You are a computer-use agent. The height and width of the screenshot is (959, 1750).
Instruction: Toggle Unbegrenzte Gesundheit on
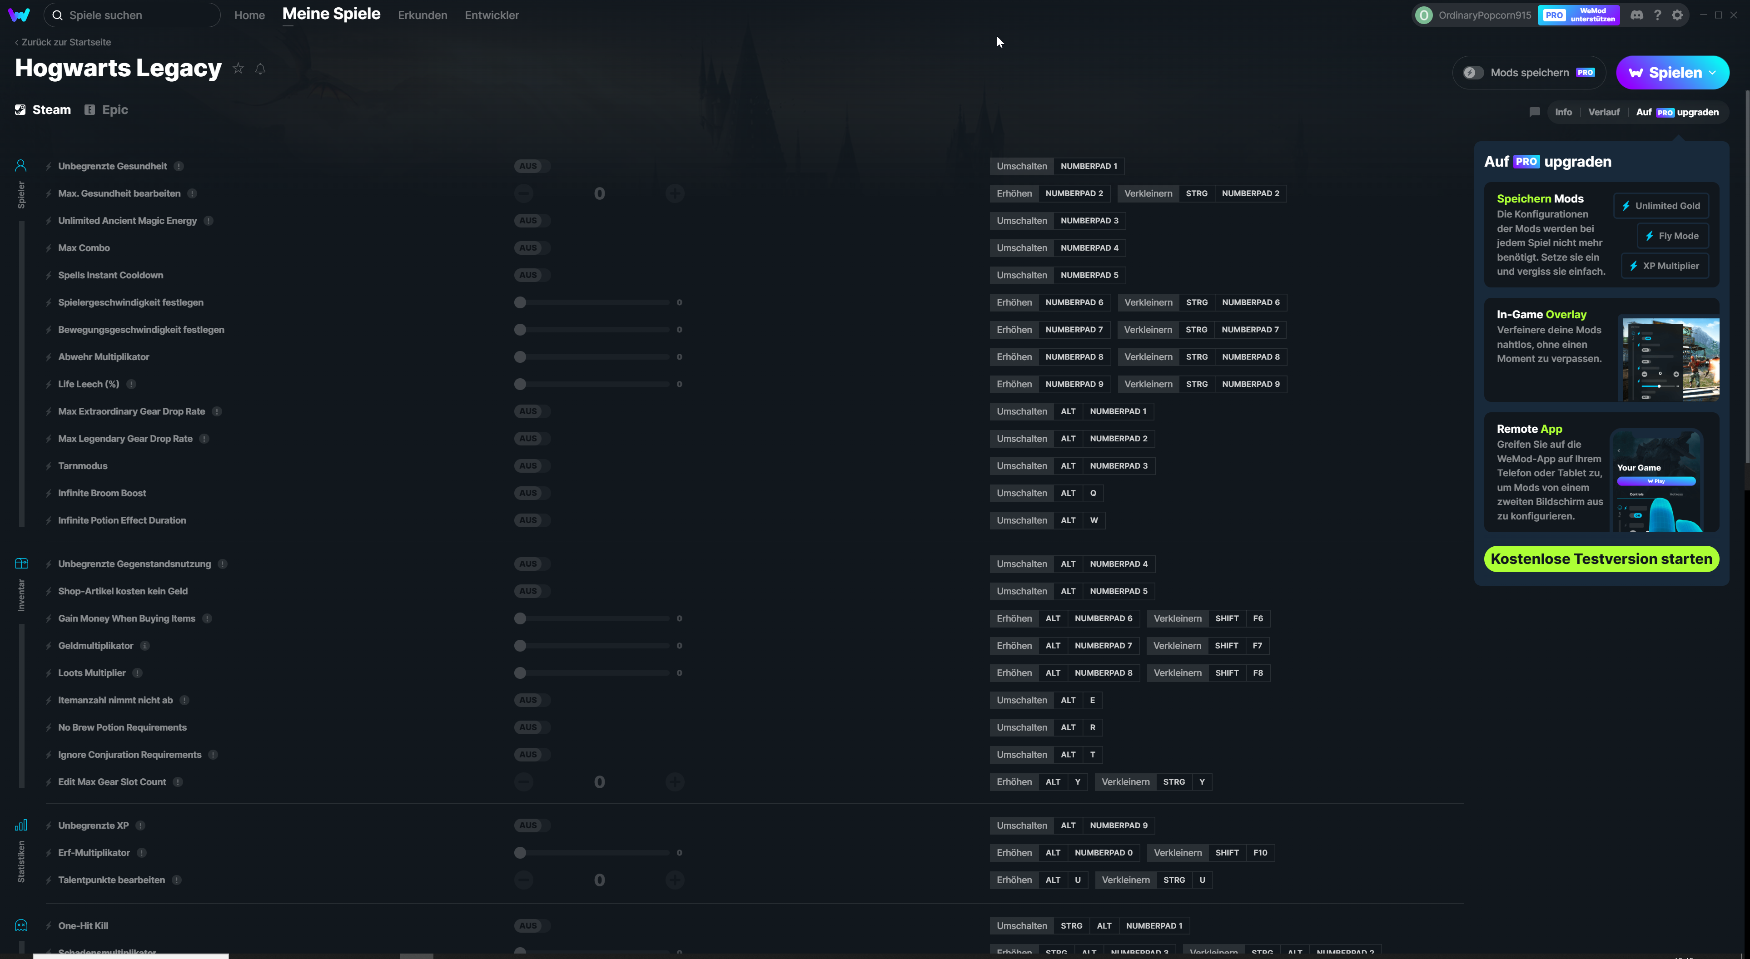tap(532, 166)
